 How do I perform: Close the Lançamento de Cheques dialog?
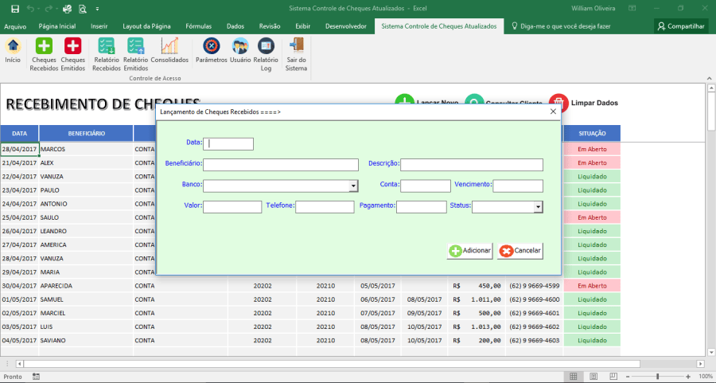coord(553,111)
